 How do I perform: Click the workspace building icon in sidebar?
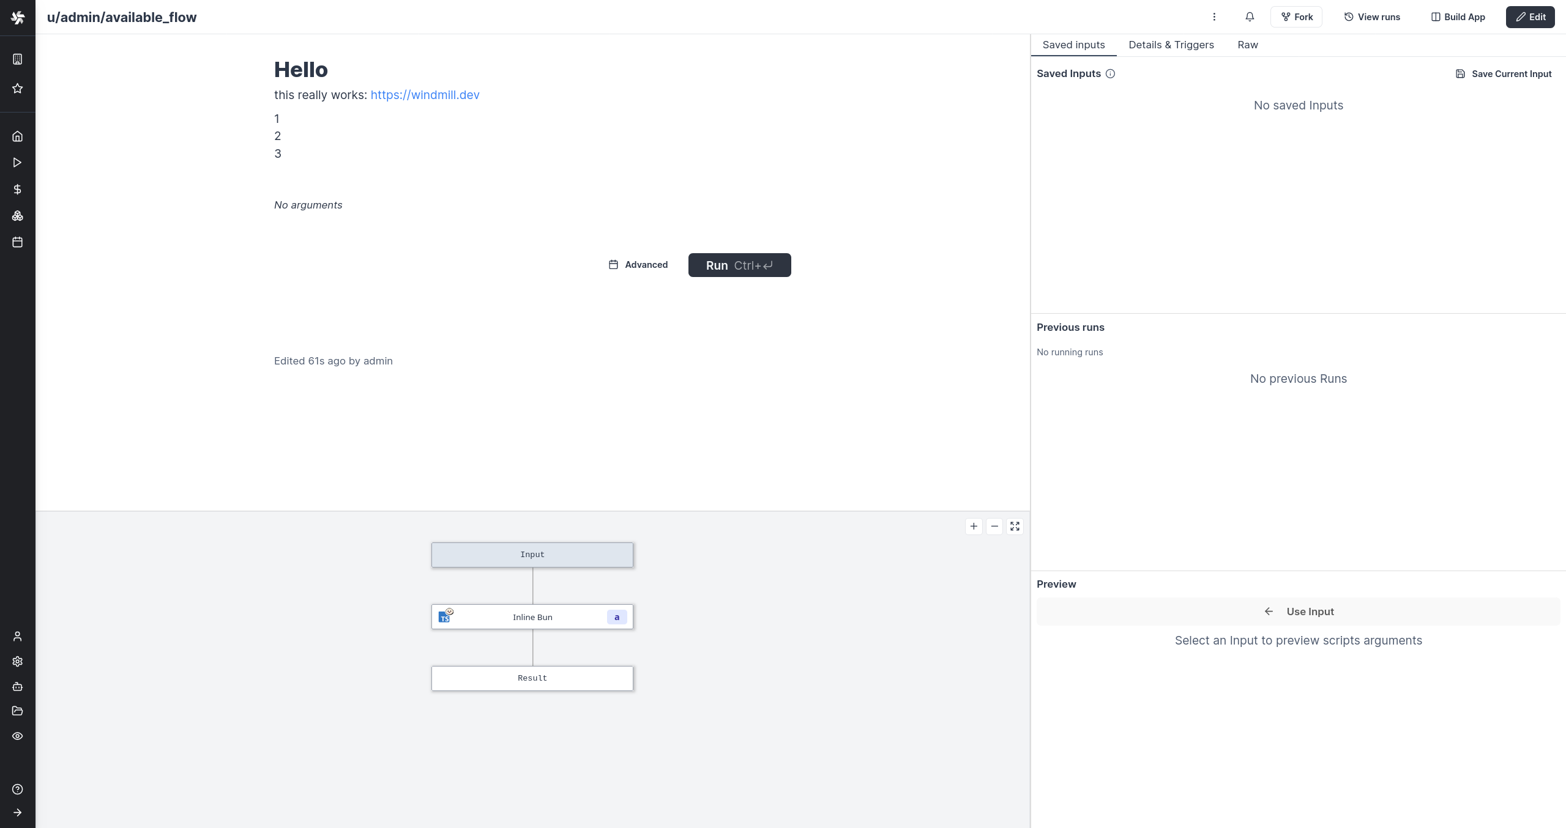(18, 59)
